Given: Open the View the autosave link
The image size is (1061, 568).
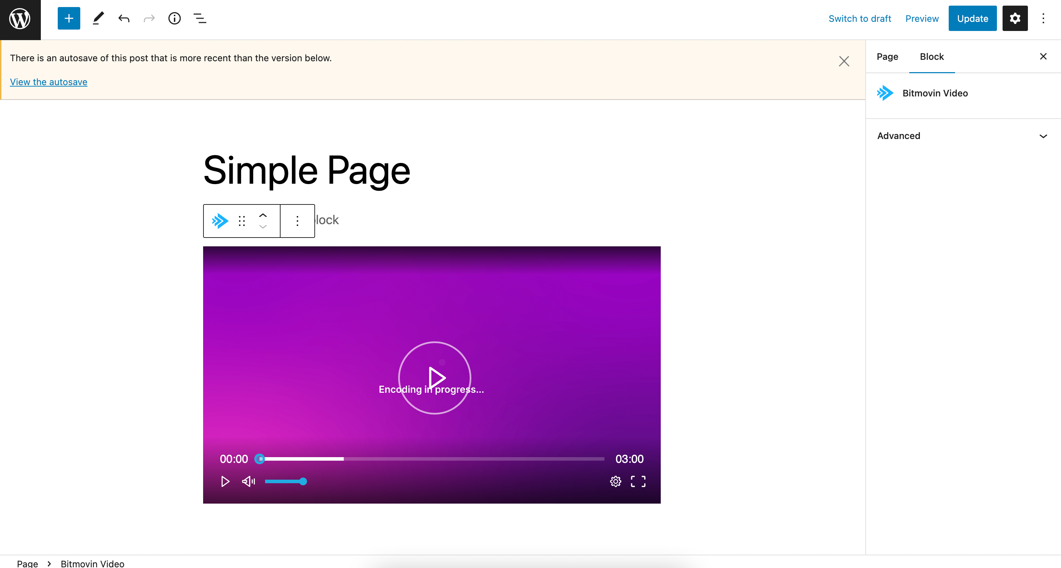Looking at the screenshot, I should pos(49,82).
